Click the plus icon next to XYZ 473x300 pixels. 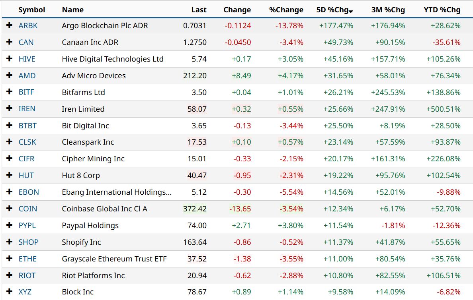[10, 292]
